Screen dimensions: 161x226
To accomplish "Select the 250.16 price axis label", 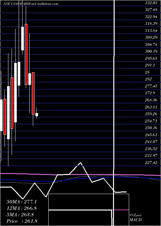I will [x=151, y=128].
